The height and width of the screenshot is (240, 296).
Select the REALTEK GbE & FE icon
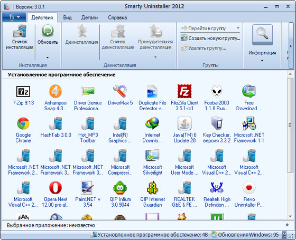click(x=184, y=188)
